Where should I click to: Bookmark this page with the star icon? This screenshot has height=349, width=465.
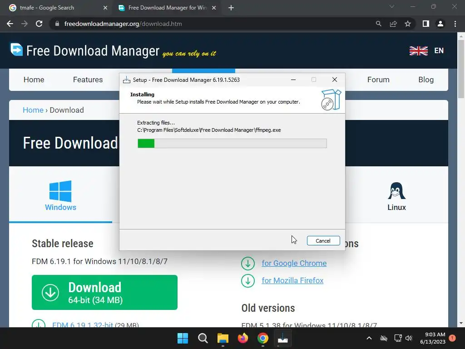(408, 24)
